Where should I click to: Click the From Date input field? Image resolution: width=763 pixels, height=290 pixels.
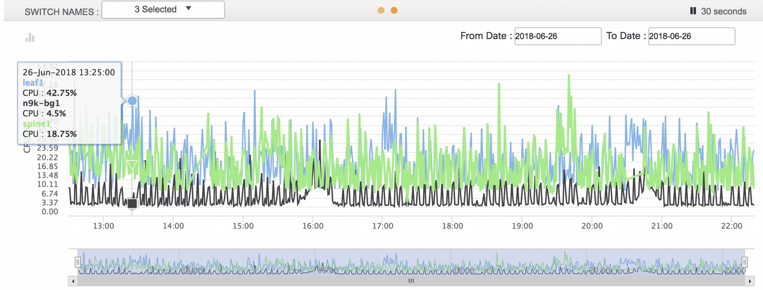point(558,36)
